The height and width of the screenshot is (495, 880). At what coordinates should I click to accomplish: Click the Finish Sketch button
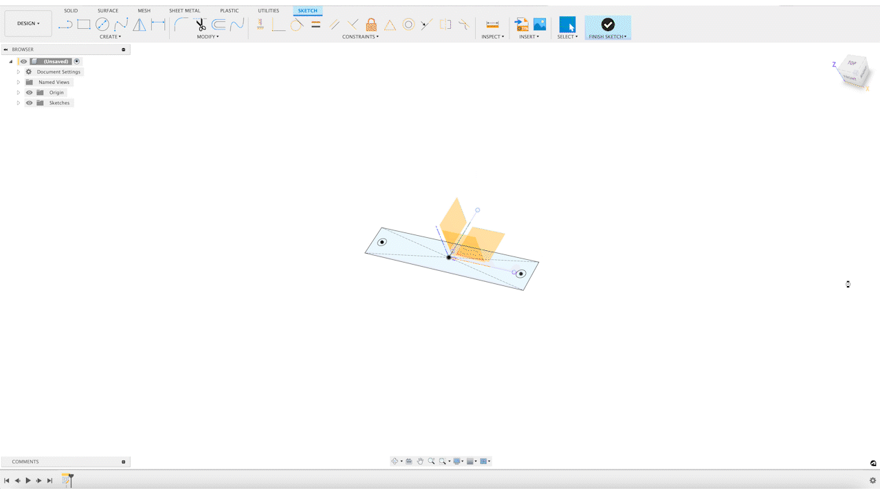(x=608, y=27)
